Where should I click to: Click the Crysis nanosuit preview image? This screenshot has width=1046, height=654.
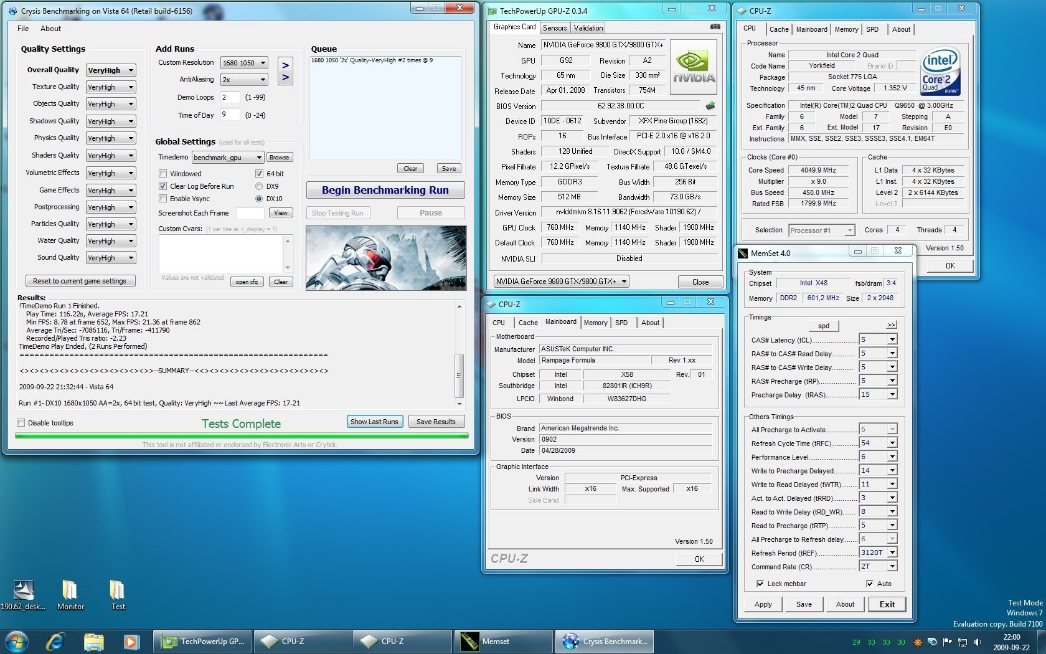tap(386, 258)
